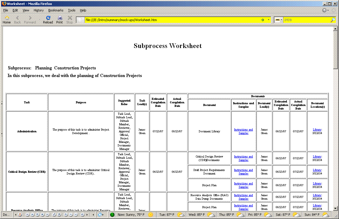This screenshot has height=219, width=339.
Task: Stop the status bar music player
Action: (42, 215)
